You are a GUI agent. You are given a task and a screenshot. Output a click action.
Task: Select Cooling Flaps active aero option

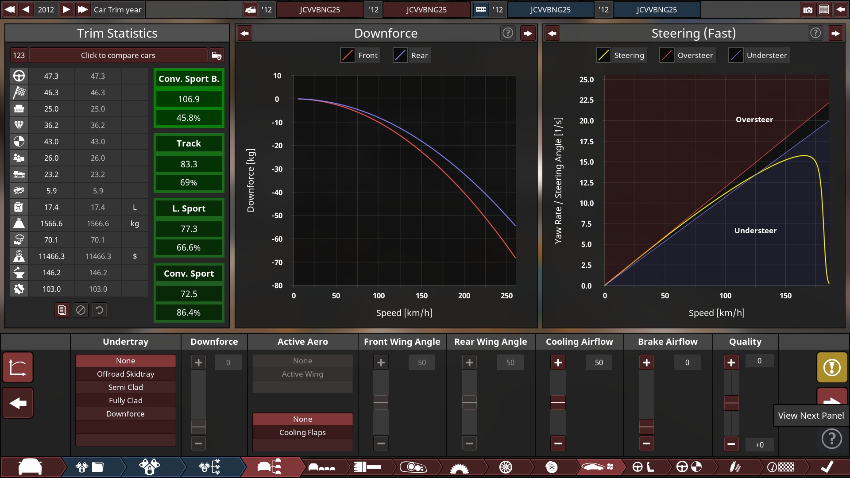(x=303, y=432)
